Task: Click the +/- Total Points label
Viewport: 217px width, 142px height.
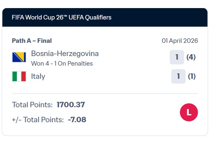Action: click(x=38, y=120)
